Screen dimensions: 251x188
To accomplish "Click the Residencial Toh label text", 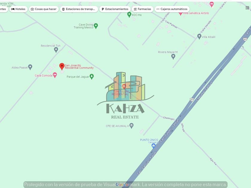I will click(x=50, y=46).
